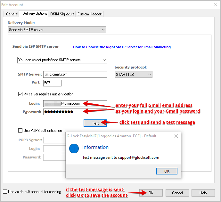The height and width of the screenshot is (202, 221).
Task: Click the How to Choose the Right SMTP Server link
Action: tap(122, 47)
